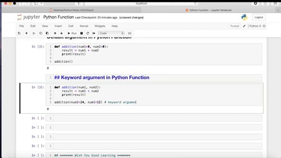Switch to the Python Function Jupyter Notebook tab
281x158 pixels.
coord(209,10)
